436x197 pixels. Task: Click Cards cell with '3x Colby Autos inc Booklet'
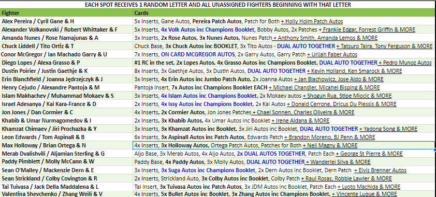[284, 178]
